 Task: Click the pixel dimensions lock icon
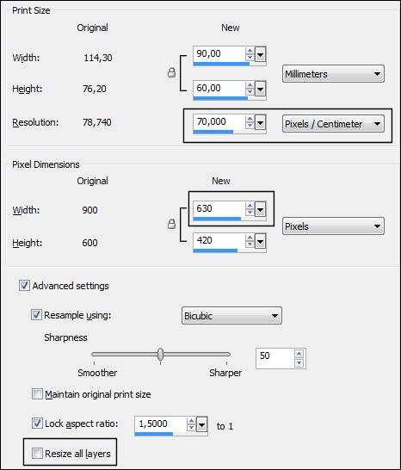tap(171, 224)
